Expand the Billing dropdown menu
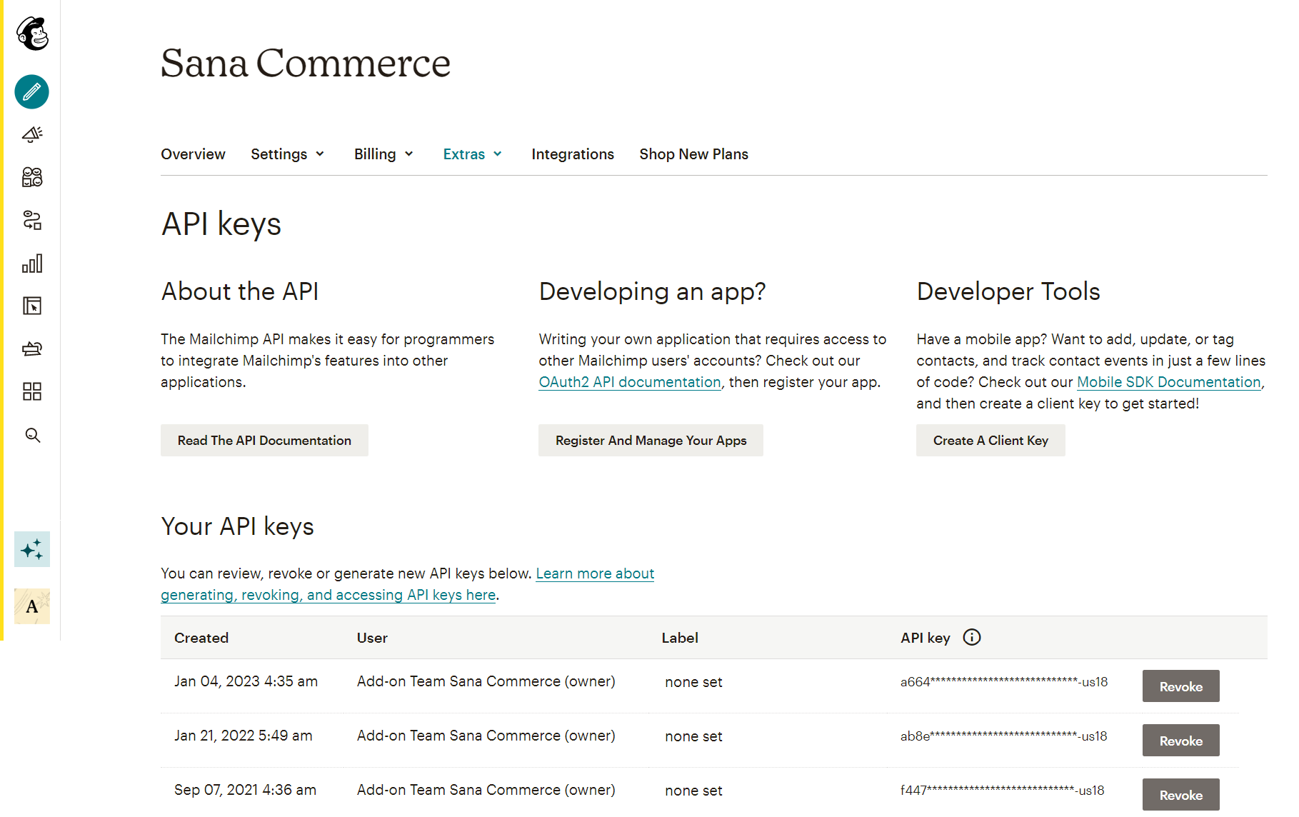Screen dimensions: 1299x817 pos(384,154)
